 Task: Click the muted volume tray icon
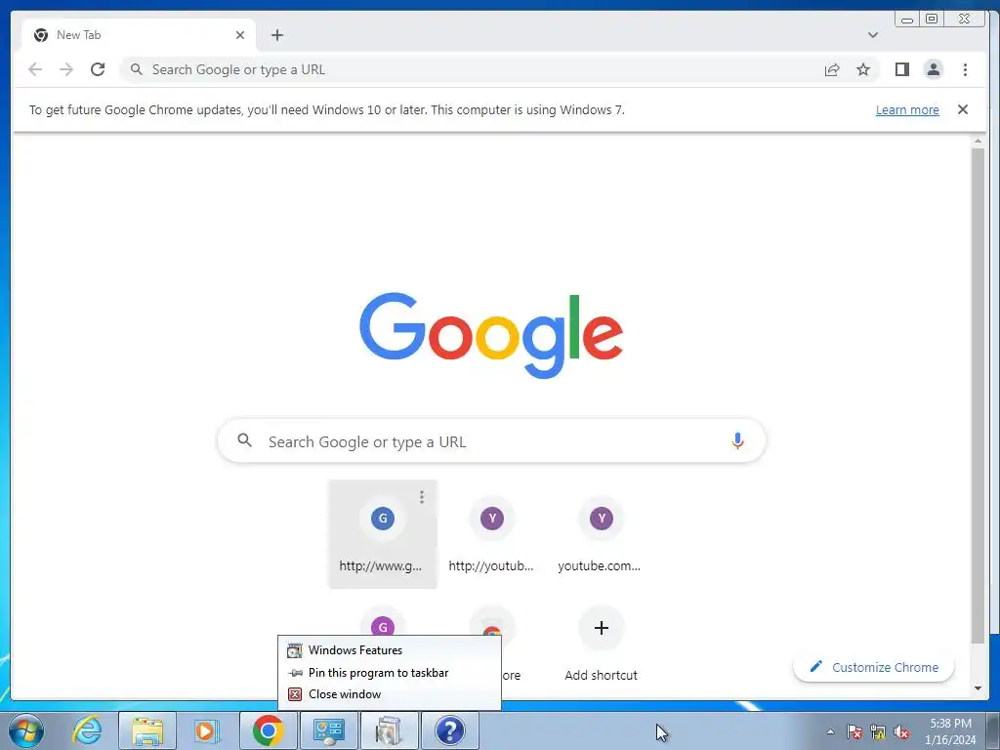click(x=901, y=731)
